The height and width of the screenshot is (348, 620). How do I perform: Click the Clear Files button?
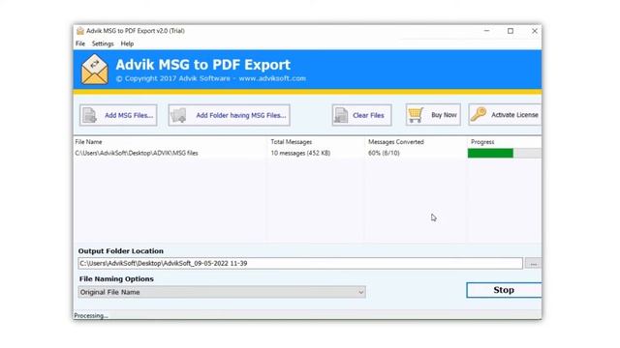pyautogui.click(x=361, y=115)
